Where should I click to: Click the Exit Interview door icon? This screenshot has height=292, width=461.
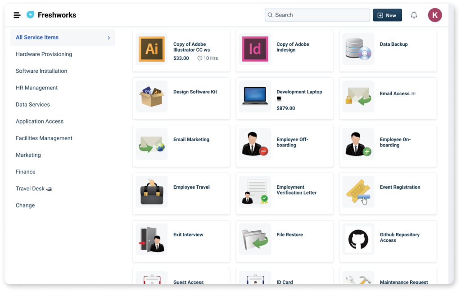point(152,239)
